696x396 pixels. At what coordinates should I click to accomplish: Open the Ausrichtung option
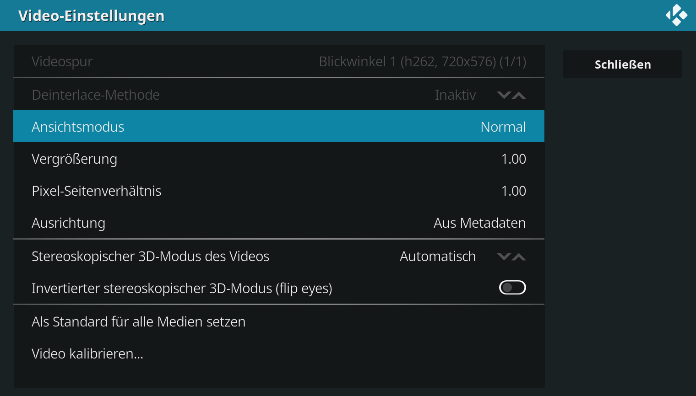click(279, 222)
